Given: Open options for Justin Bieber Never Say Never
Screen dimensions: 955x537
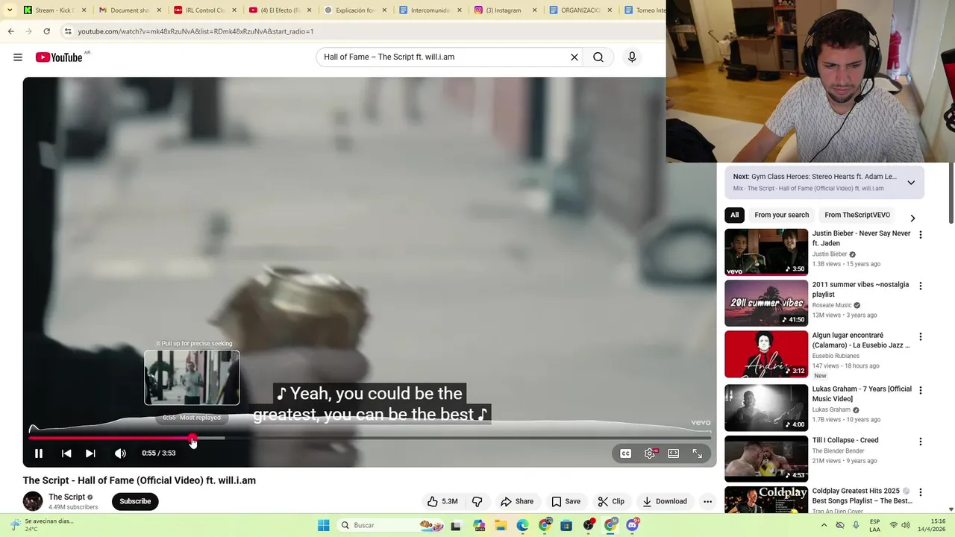Looking at the screenshot, I should (920, 235).
